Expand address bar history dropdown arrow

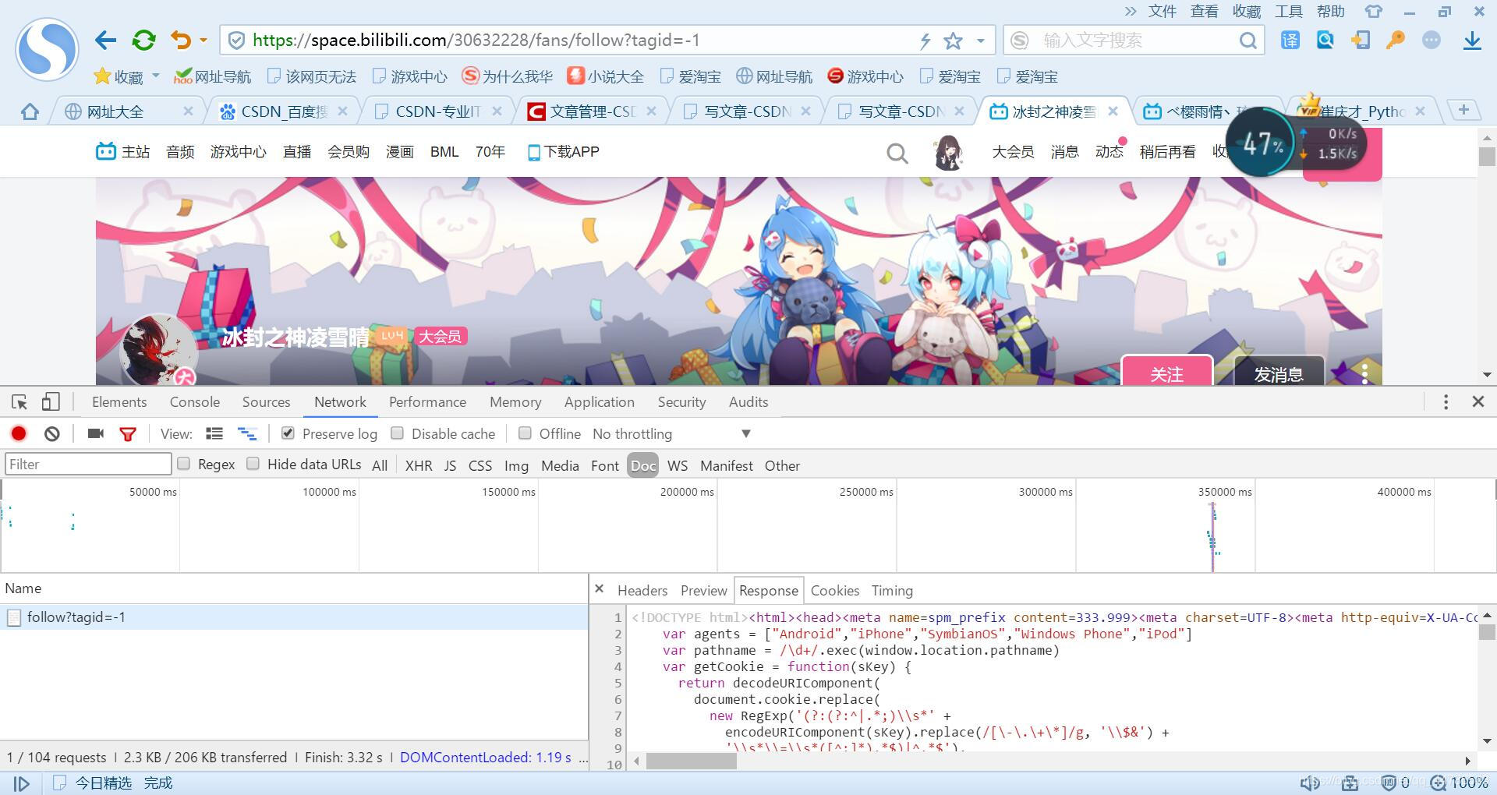tap(981, 41)
